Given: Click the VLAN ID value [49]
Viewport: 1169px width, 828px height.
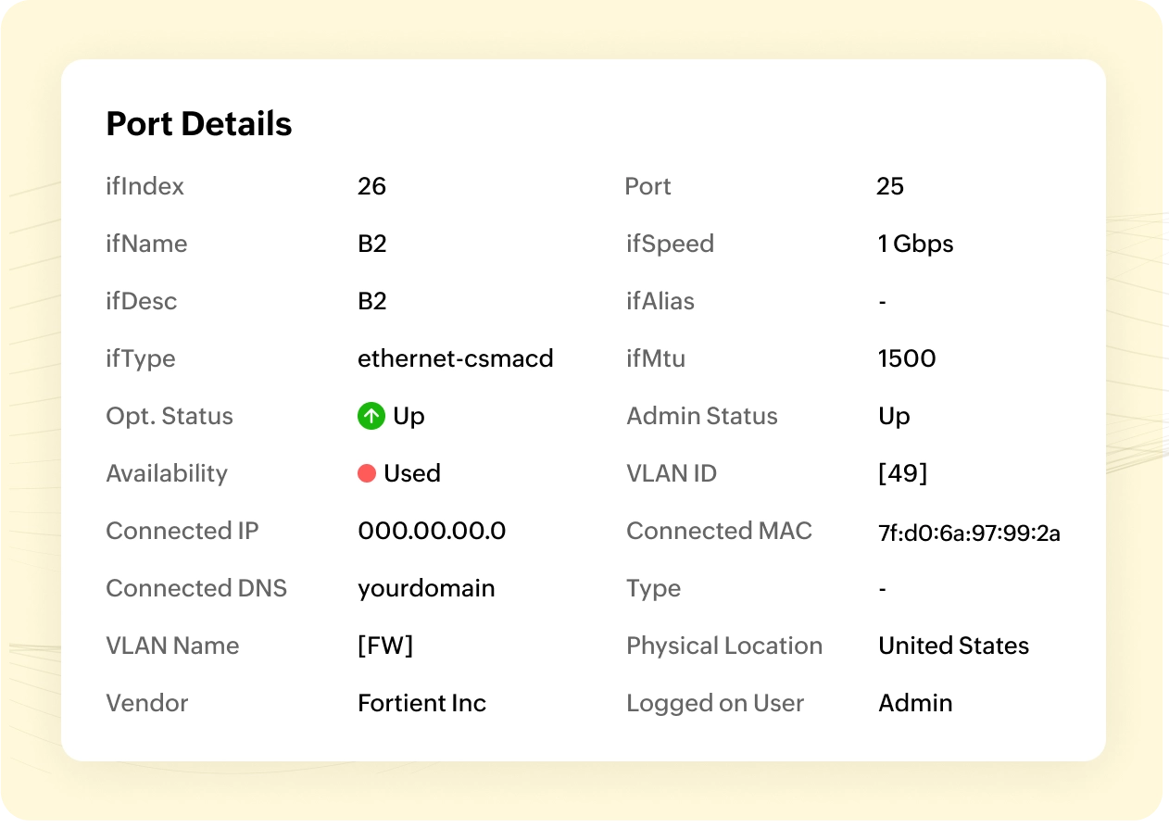Looking at the screenshot, I should pos(902,473).
